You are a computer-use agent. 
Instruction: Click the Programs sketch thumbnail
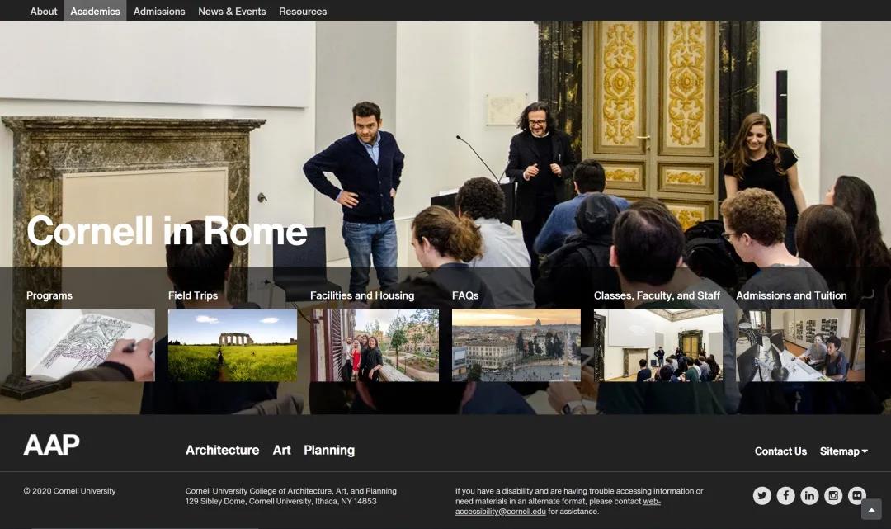91,345
